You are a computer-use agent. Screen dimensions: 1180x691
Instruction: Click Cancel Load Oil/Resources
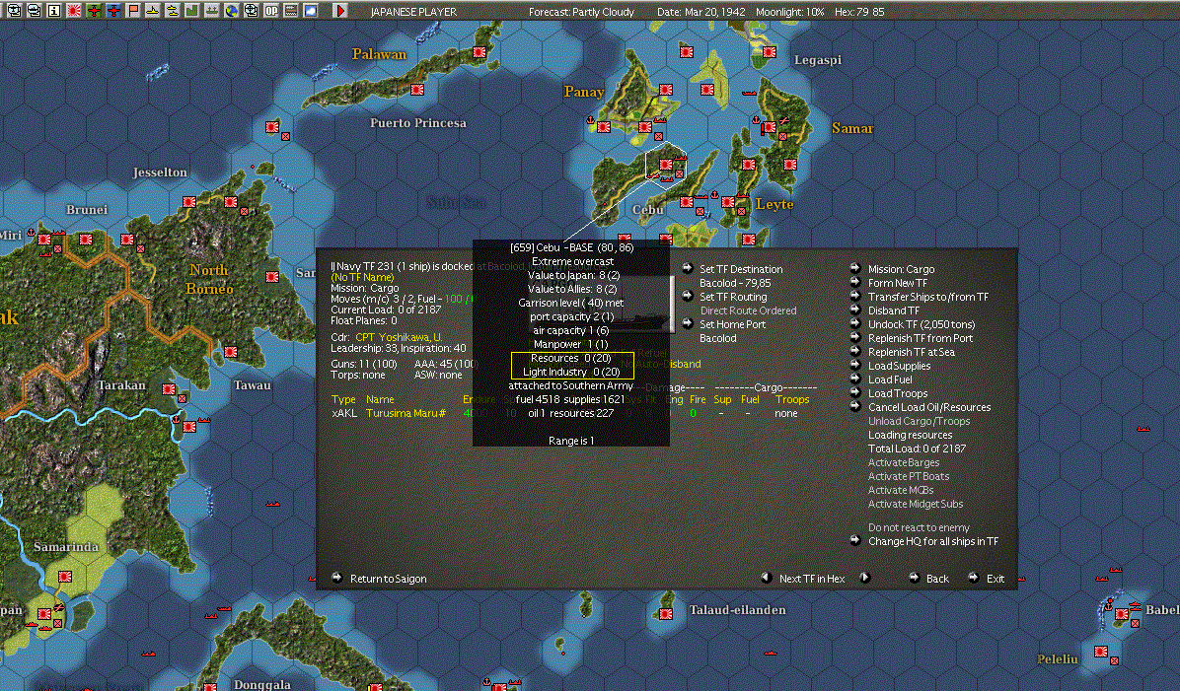(928, 407)
